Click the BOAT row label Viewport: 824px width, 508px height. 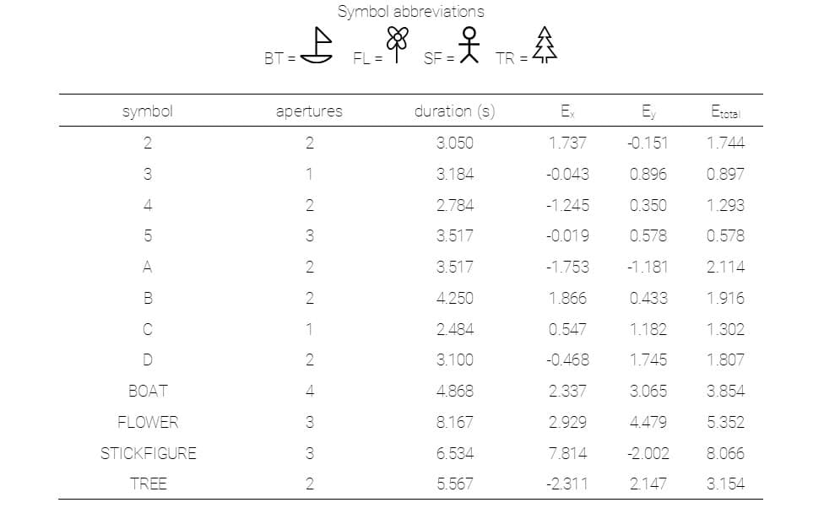[148, 391]
